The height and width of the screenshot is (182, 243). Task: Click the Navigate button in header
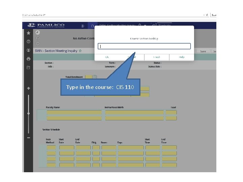point(164,25)
